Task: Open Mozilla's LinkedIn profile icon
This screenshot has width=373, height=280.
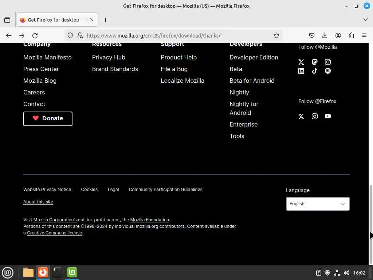Action: click(x=301, y=71)
